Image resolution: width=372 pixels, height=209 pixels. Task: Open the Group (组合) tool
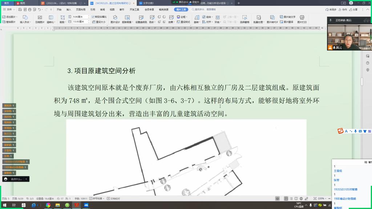[x=207, y=17]
